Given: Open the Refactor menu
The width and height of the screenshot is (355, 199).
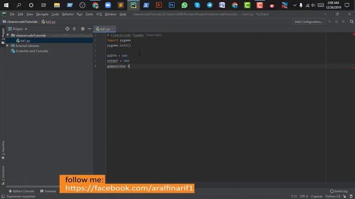Looking at the screenshot, I should point(68,14).
